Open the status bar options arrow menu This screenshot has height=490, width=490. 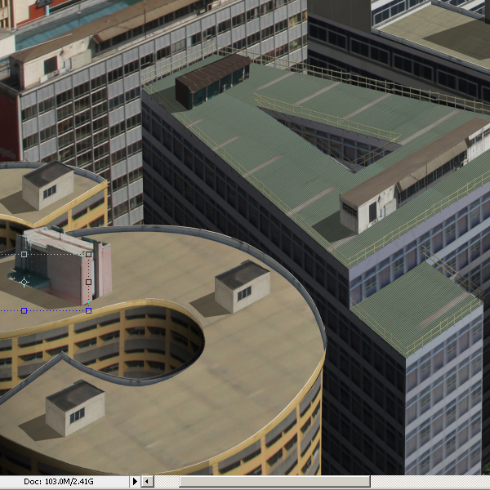[x=135, y=481]
